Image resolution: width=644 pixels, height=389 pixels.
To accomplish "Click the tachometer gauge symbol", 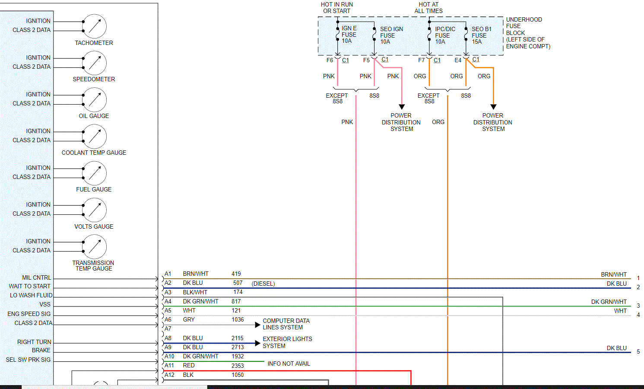I will pyautogui.click(x=95, y=26).
